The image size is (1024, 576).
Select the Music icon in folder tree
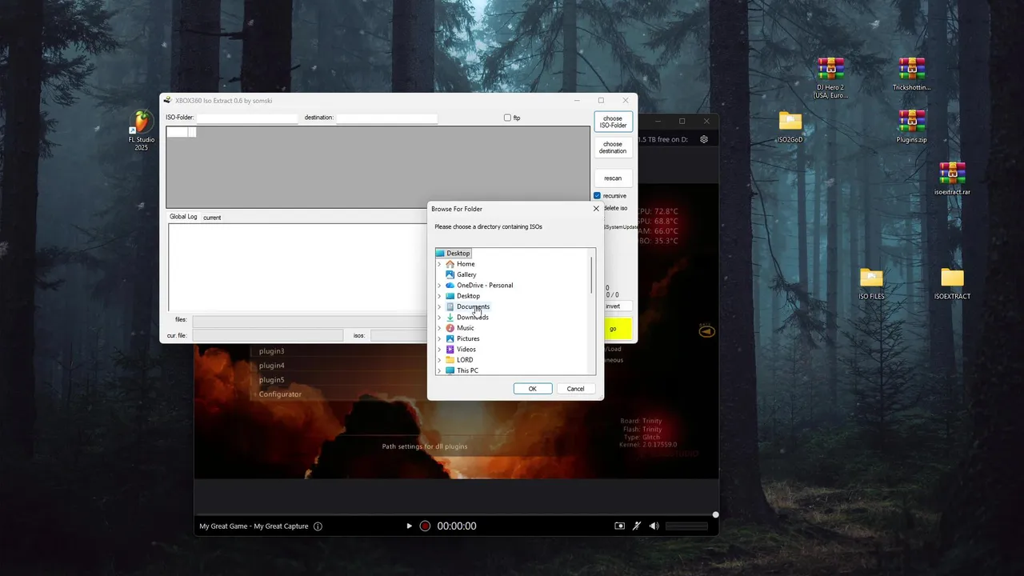[x=450, y=328]
